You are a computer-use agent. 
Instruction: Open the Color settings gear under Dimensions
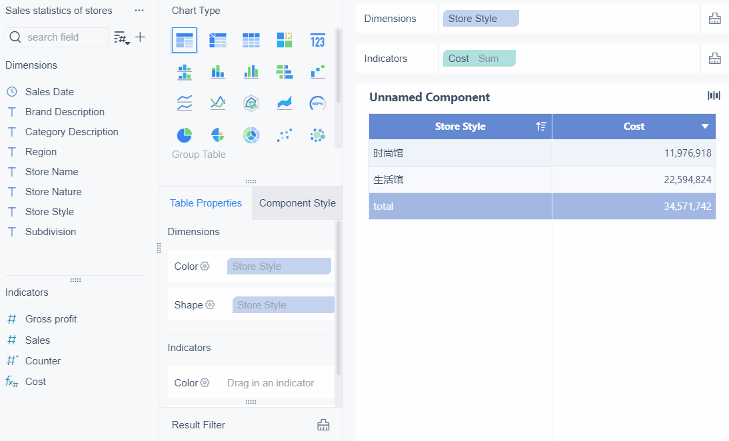205,266
